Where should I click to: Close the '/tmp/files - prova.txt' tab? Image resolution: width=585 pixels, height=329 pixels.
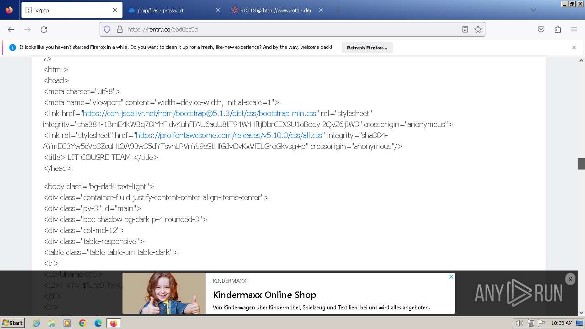(x=218, y=10)
